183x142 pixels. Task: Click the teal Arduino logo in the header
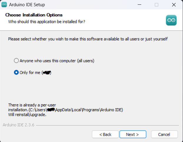coord(171,20)
